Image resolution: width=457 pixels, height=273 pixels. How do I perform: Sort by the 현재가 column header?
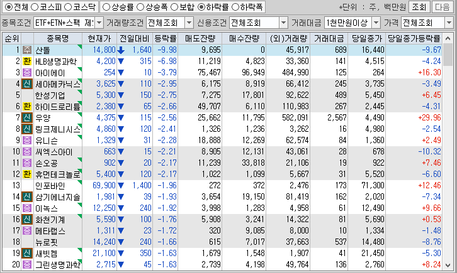click(99, 38)
